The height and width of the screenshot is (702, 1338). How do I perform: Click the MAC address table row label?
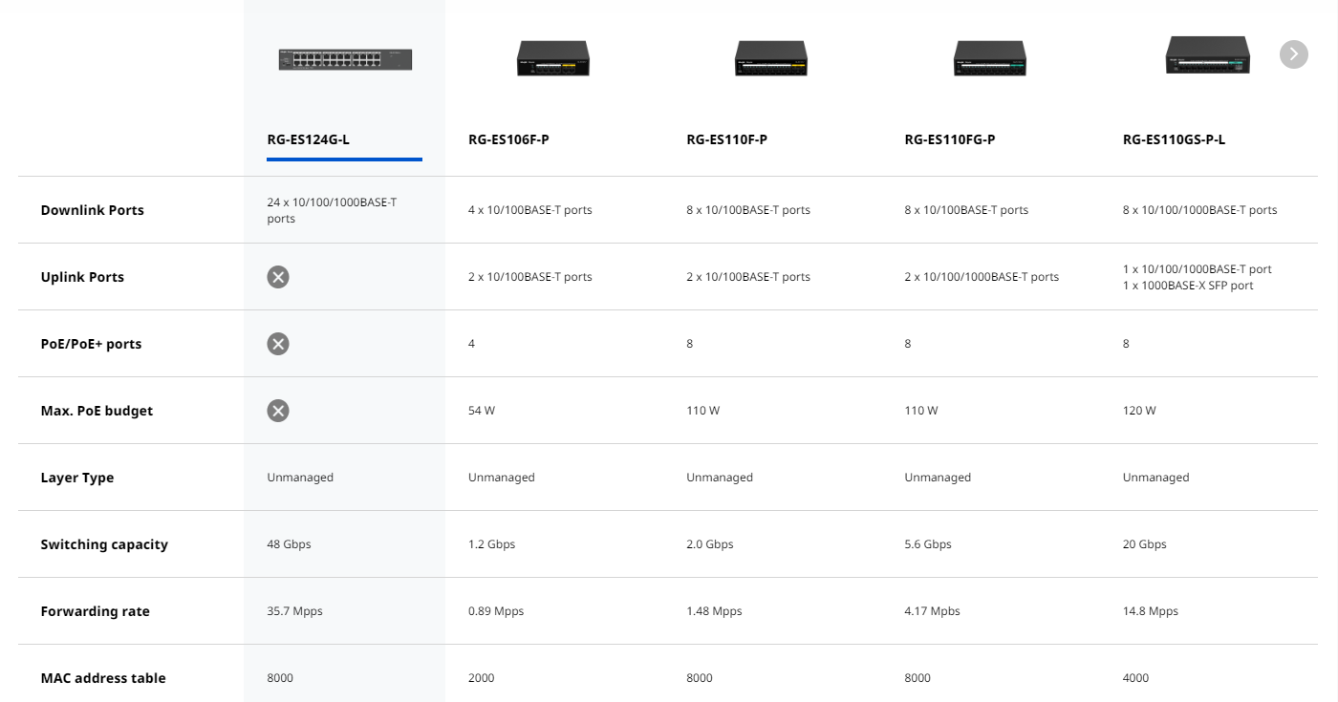tap(103, 678)
